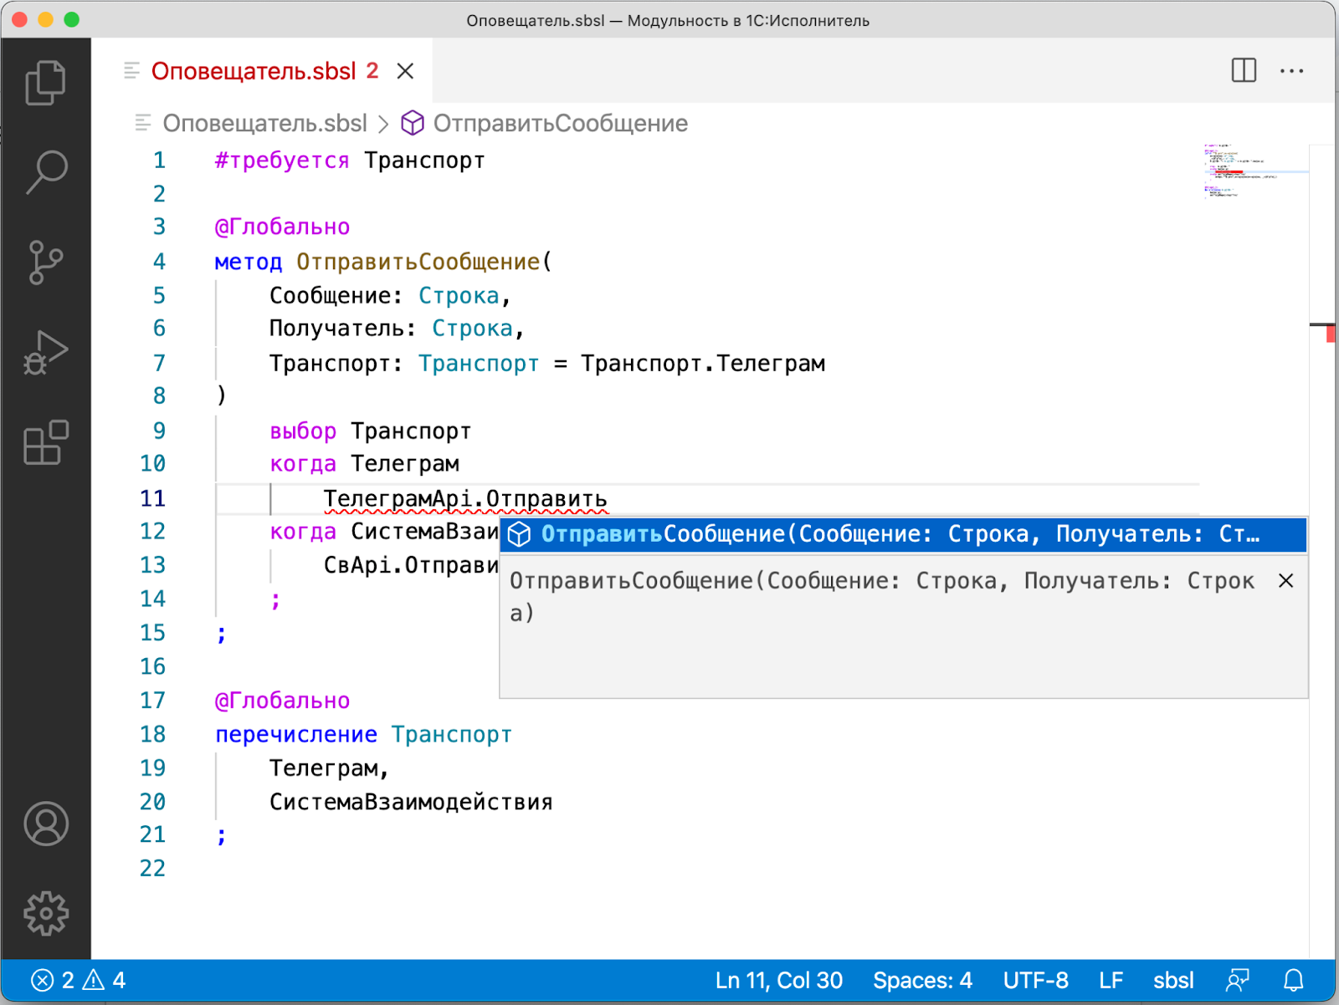1339x1005 pixels.
Task: Click Телеграм enum value on line 19
Action: click(323, 768)
